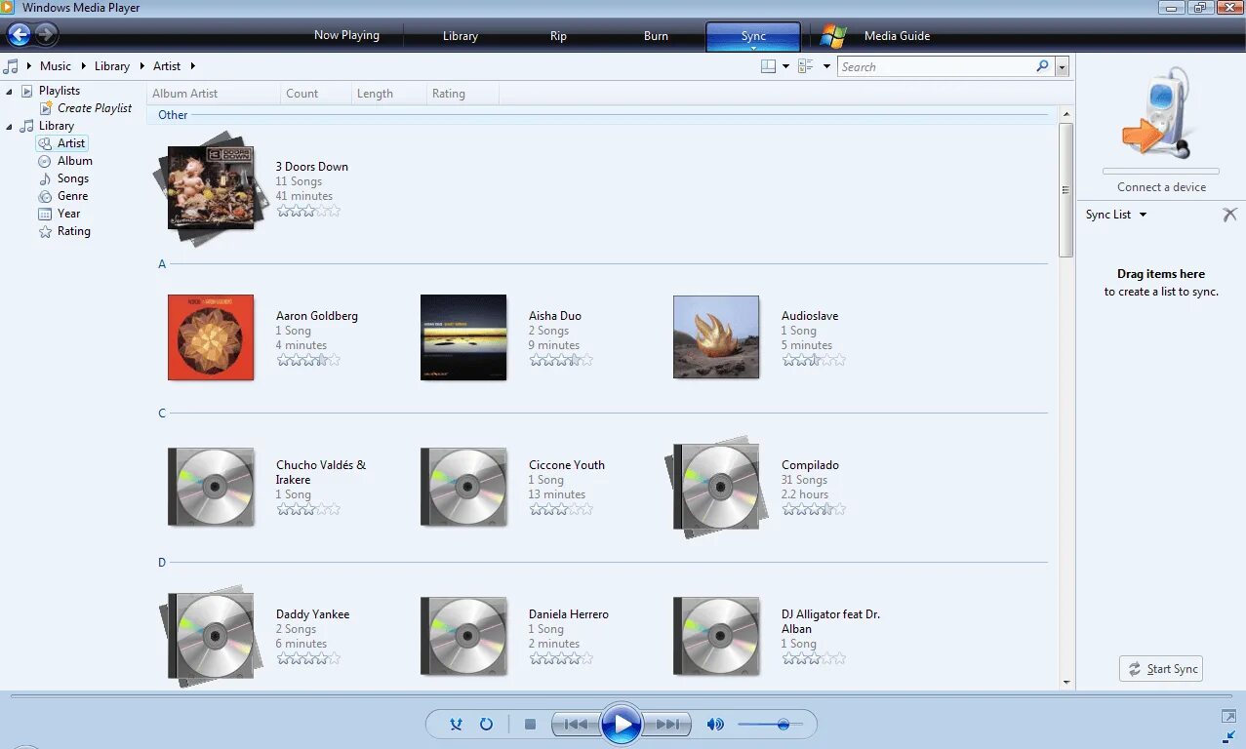
Task: Toggle repeat mode
Action: (486, 724)
